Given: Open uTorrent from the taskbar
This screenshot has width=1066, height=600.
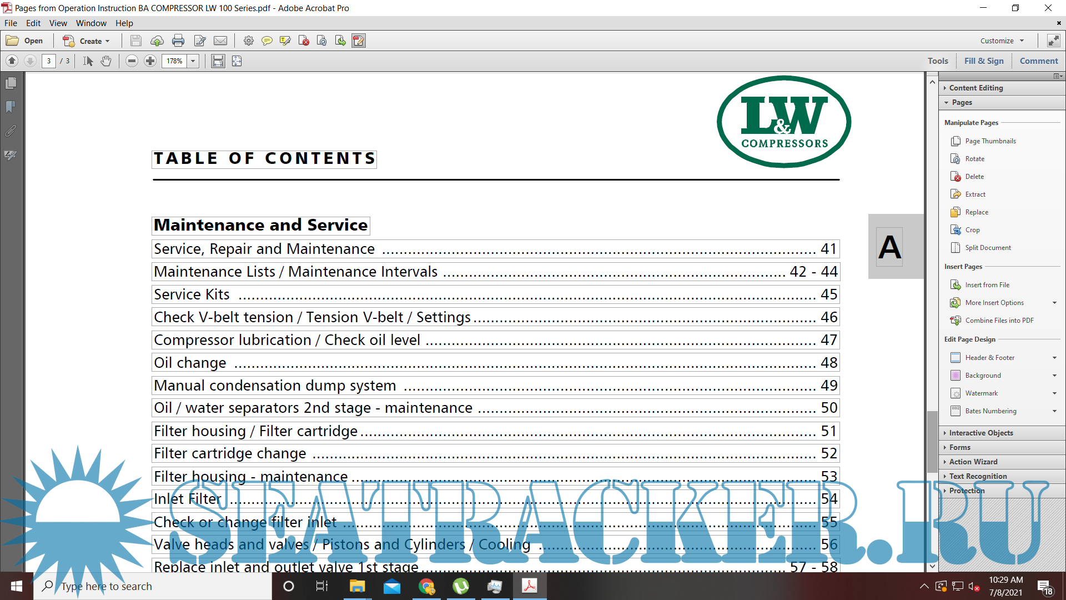Looking at the screenshot, I should coord(460,586).
